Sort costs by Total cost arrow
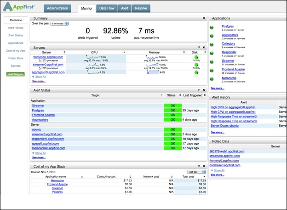287x210 pixels. (x=204, y=177)
